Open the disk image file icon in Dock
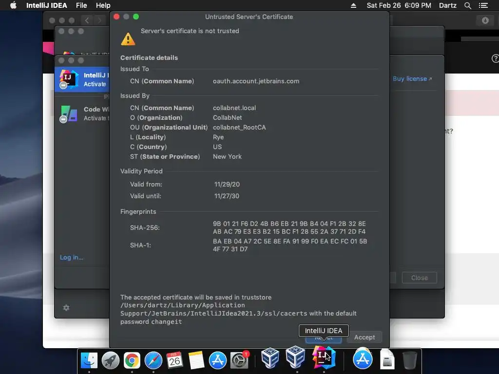499x374 pixels. [x=387, y=359]
